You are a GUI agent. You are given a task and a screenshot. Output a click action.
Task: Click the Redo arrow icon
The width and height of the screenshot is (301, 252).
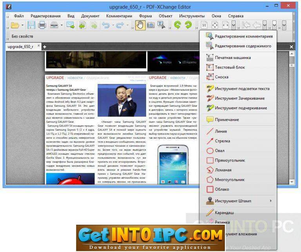click(120, 25)
